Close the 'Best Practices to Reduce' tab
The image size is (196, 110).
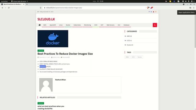pyautogui.click(x=24, y=4)
